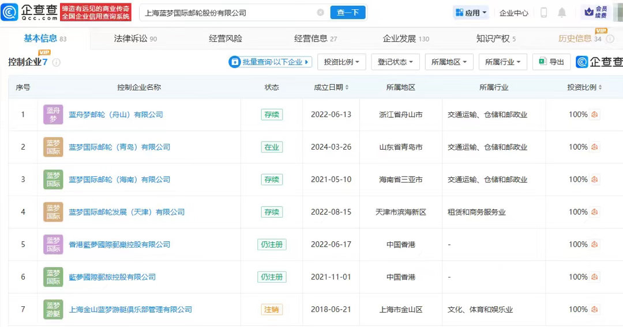
Task: Click the 在业 status tag in row 2
Action: 272,147
